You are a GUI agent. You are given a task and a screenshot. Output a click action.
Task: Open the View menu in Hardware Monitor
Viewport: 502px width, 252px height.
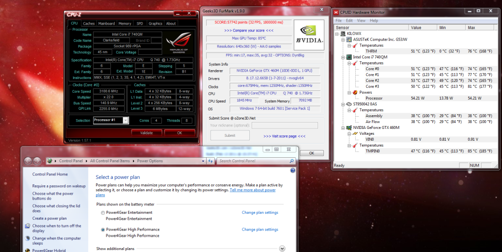pos(361,21)
